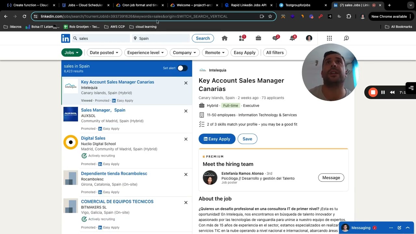Open My Network people icon
Screen dimensions: 416x234
pos(242,38)
